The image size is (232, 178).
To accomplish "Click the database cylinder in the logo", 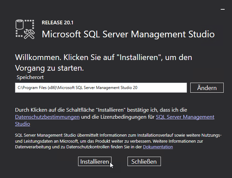I will coord(20,24).
